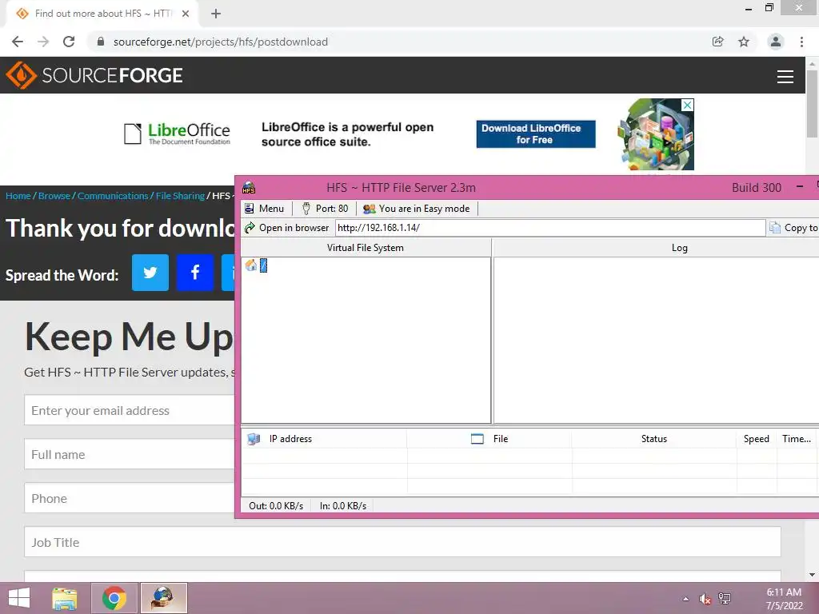Click Open in browser in HFS
Image resolution: width=819 pixels, height=614 pixels.
tap(286, 228)
